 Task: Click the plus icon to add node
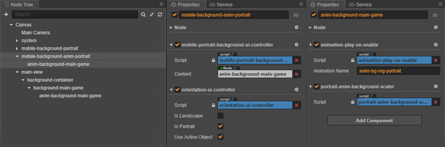pos(6,15)
